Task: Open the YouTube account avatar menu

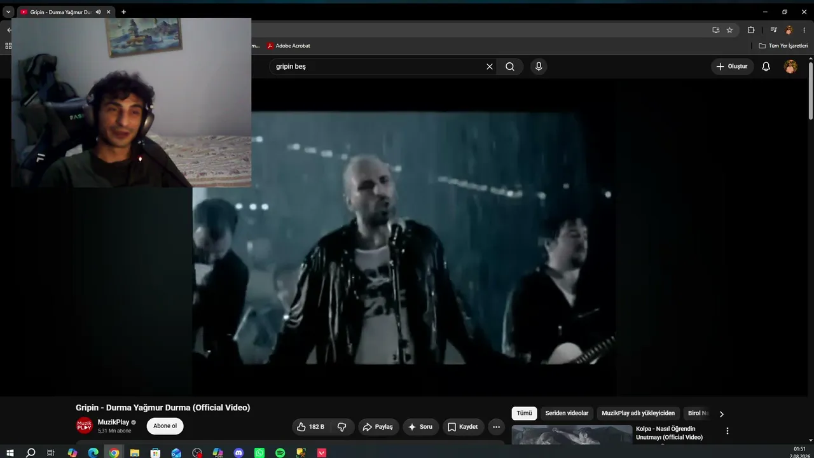Action: coord(790,66)
